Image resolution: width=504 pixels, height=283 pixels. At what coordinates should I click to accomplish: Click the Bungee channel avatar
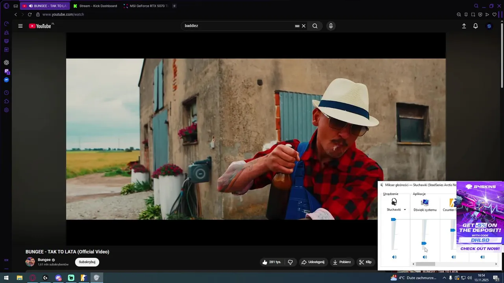click(x=30, y=262)
